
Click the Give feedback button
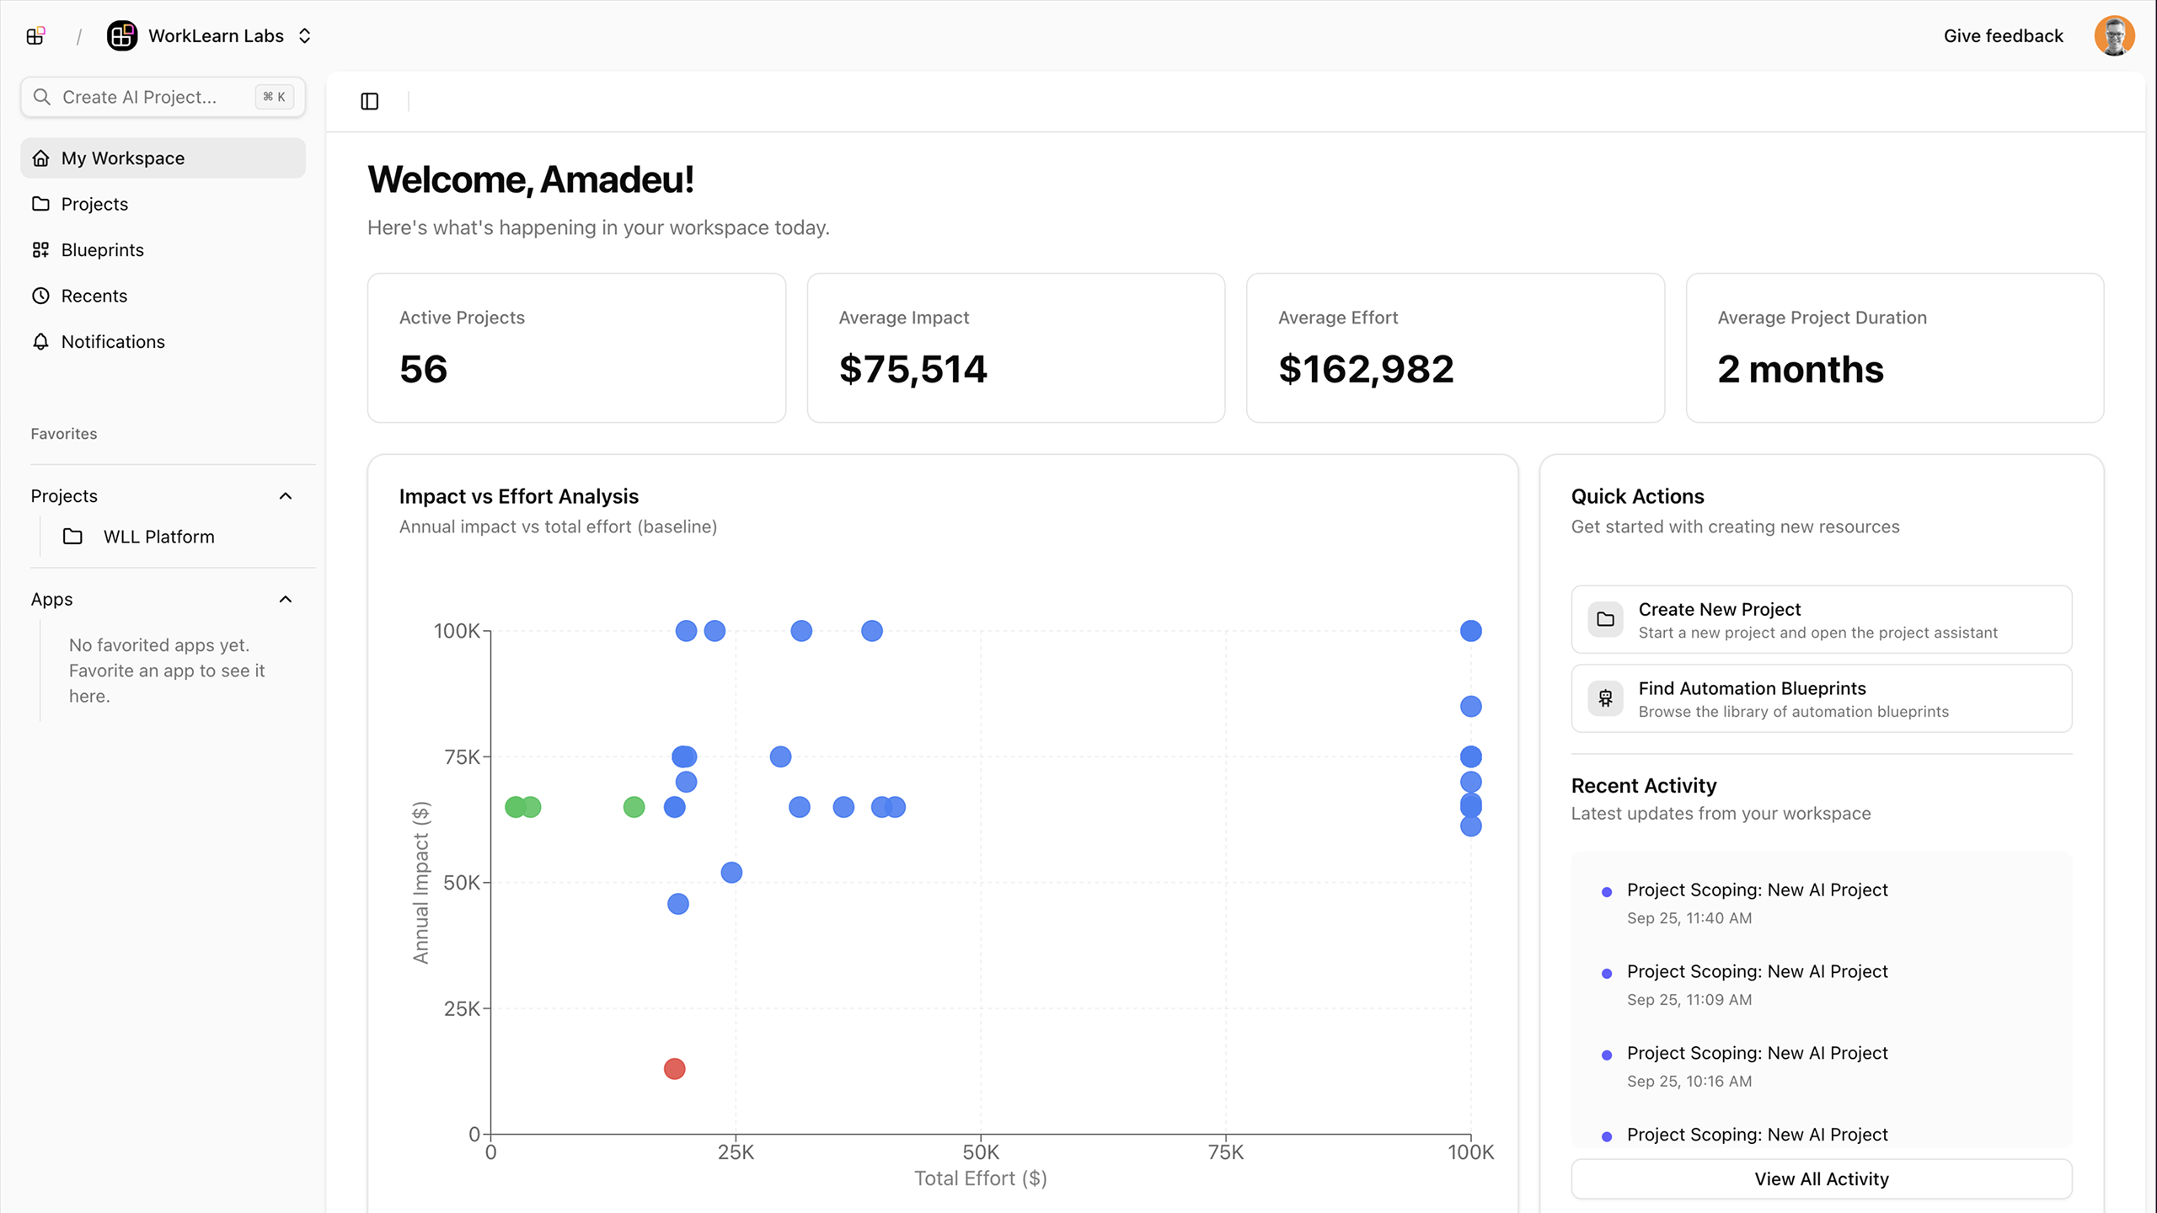click(x=2004, y=35)
